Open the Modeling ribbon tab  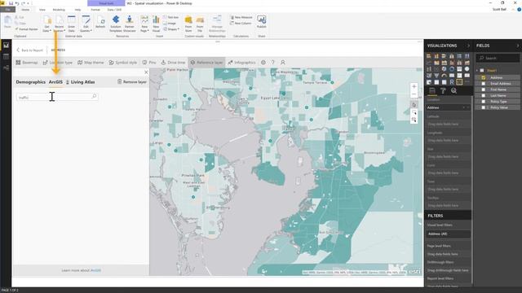click(x=59, y=10)
